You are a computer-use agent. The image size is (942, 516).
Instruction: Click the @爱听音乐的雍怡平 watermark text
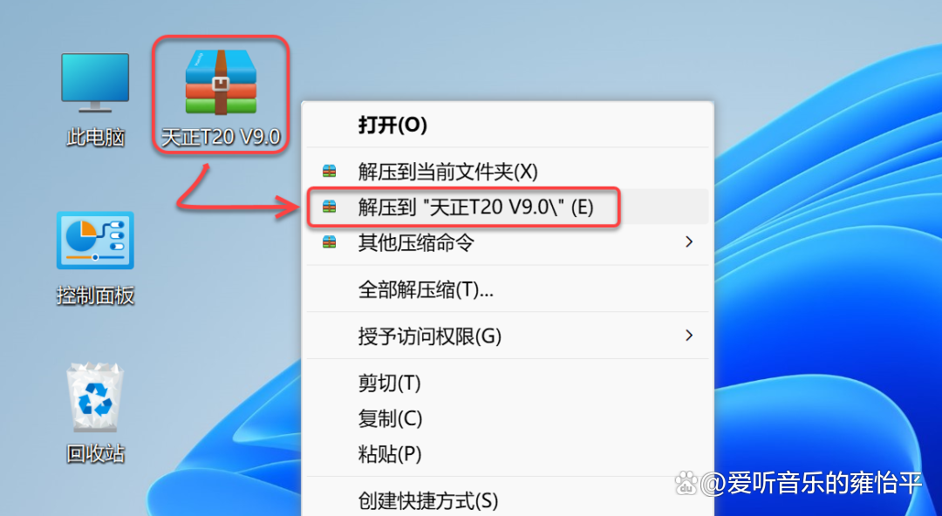pyautogui.click(x=812, y=483)
